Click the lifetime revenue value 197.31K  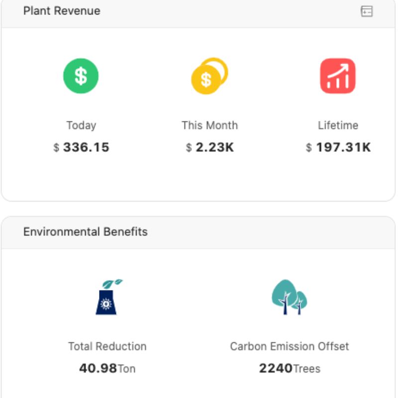tap(343, 148)
